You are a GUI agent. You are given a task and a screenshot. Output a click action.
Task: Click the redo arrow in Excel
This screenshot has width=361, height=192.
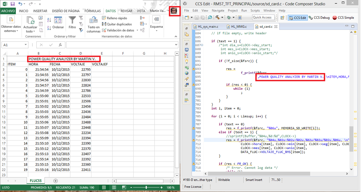click(32, 4)
